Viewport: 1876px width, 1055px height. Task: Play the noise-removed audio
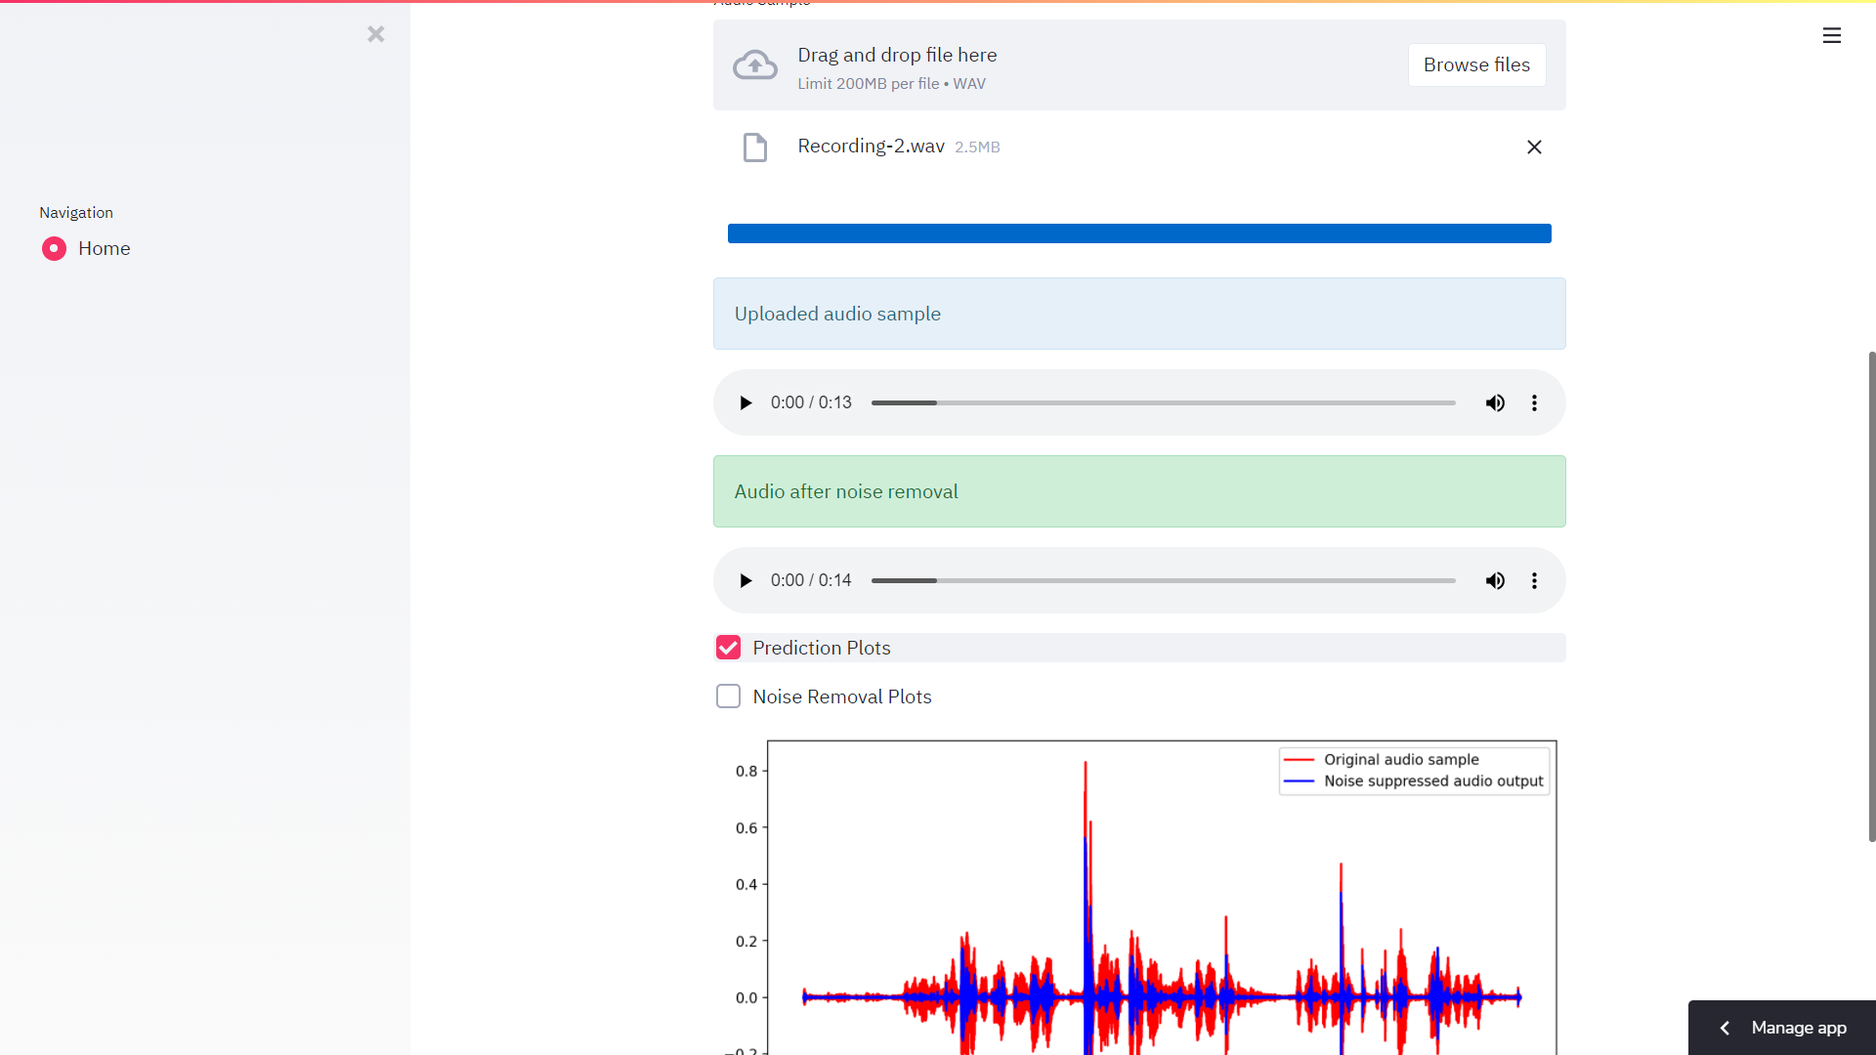pyautogui.click(x=746, y=580)
